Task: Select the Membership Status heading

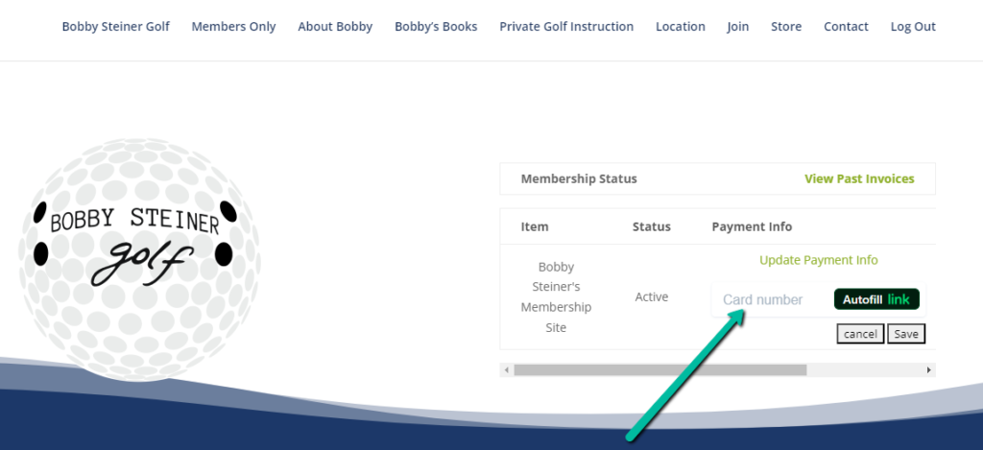Action: [x=579, y=178]
